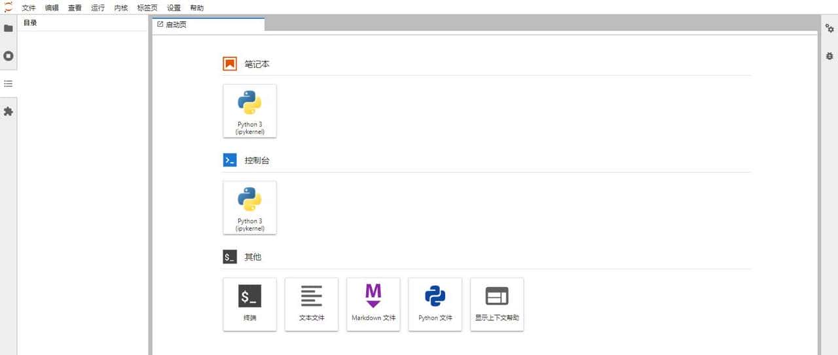Image resolution: width=838 pixels, height=355 pixels.
Task: Open a new terminal with 终端 card
Action: tap(249, 305)
